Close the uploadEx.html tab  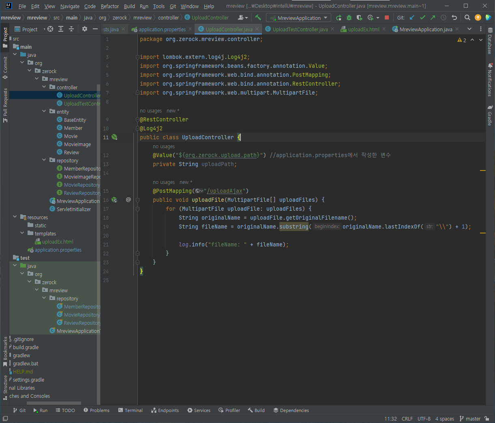(x=384, y=29)
